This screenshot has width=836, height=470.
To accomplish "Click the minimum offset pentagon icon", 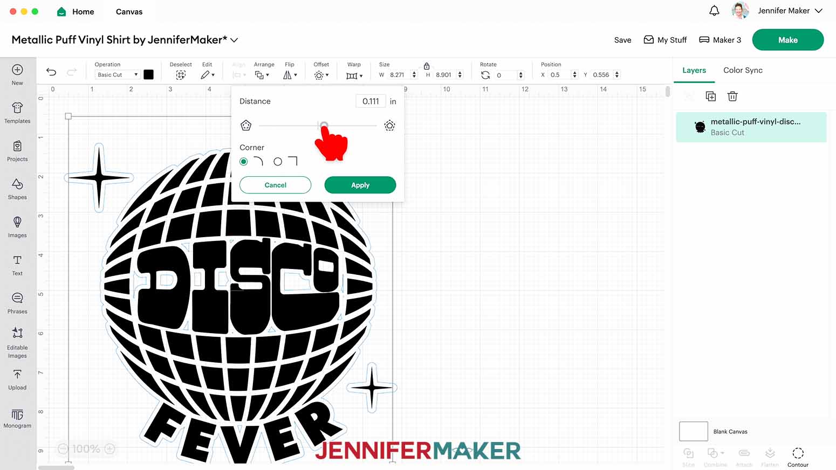I will click(246, 126).
